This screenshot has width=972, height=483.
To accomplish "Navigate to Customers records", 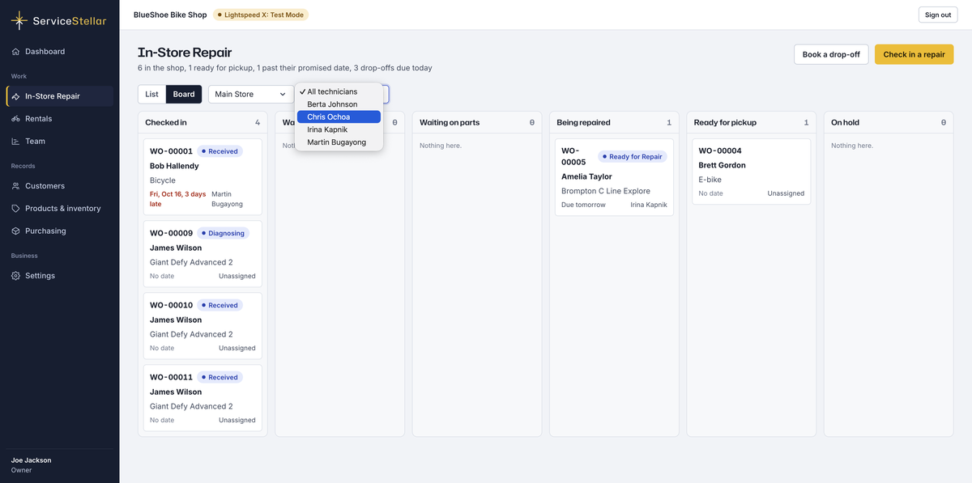I will [60, 186].
